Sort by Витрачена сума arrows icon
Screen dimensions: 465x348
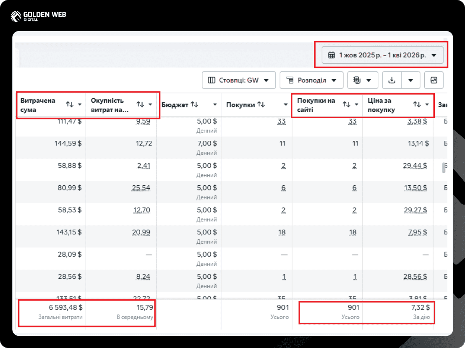point(70,104)
